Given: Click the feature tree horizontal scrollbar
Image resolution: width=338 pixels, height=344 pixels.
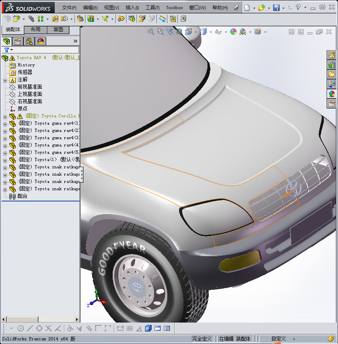Looking at the screenshot, I should [x=23, y=319].
